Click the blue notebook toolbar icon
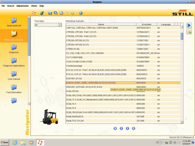The image size is (195, 146). 56,13
